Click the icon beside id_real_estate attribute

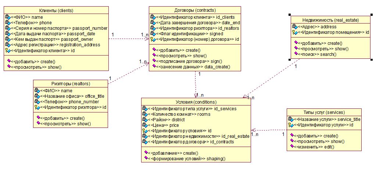(144, 136)
